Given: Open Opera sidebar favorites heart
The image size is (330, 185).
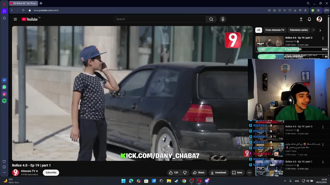Looking at the screenshot, I should [4, 161].
